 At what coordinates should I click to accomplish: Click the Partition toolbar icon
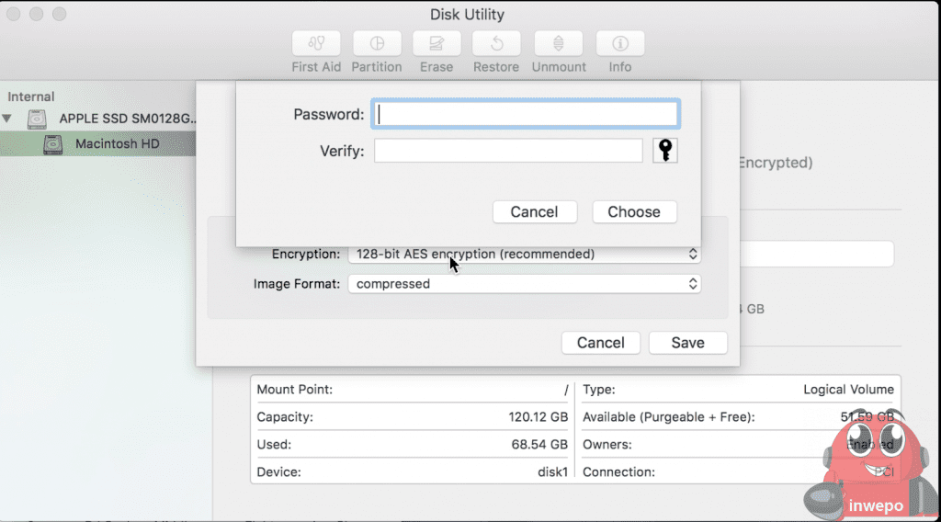click(x=377, y=43)
